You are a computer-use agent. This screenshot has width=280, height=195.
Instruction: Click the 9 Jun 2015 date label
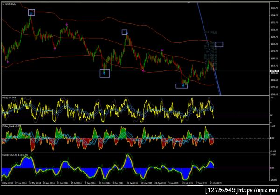coord(174,183)
